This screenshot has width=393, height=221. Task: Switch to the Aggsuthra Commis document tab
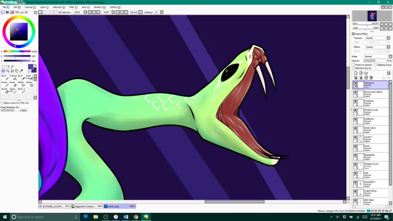pos(87,207)
